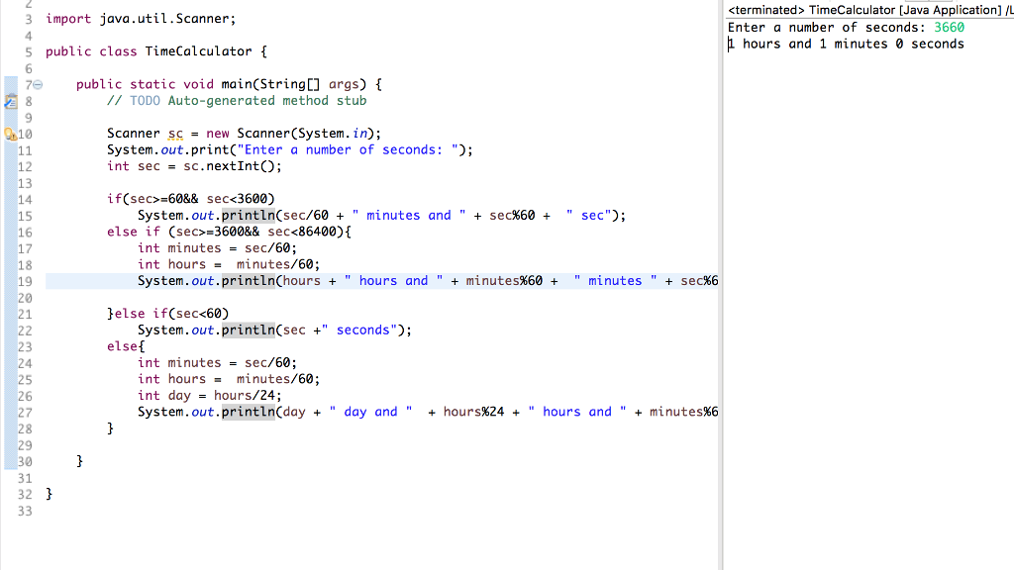Click the TODO Auto-generated method stub comment
Screen dimensions: 1014x570
[237, 101]
